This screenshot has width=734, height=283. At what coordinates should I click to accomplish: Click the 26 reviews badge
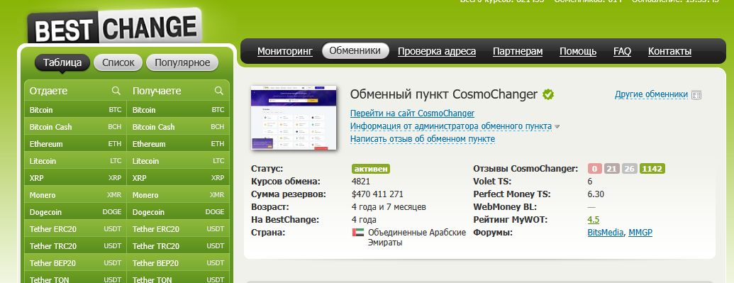coord(630,169)
